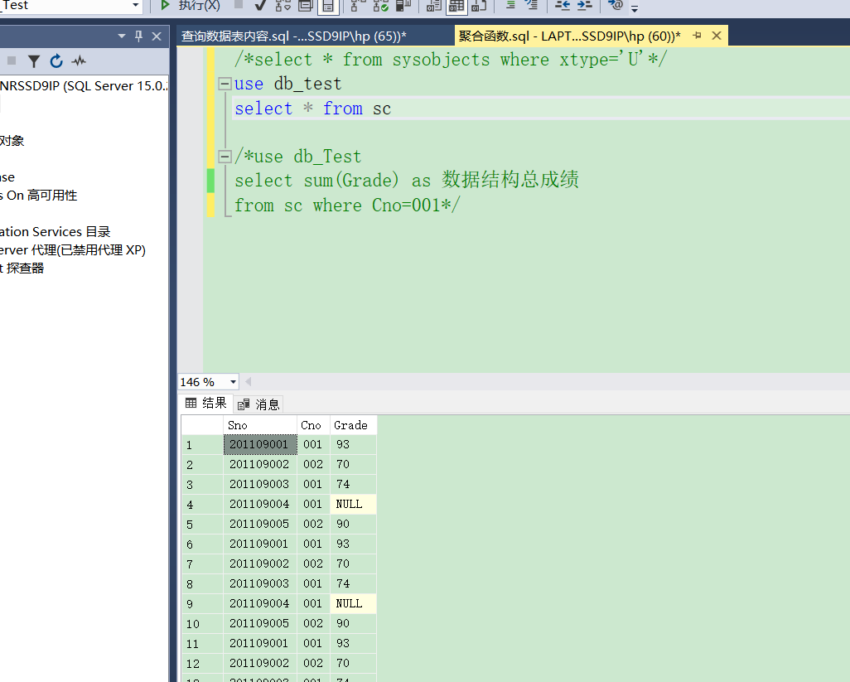Open the Object Explorer window position menu
The width and height of the screenshot is (850, 682).
[122, 36]
